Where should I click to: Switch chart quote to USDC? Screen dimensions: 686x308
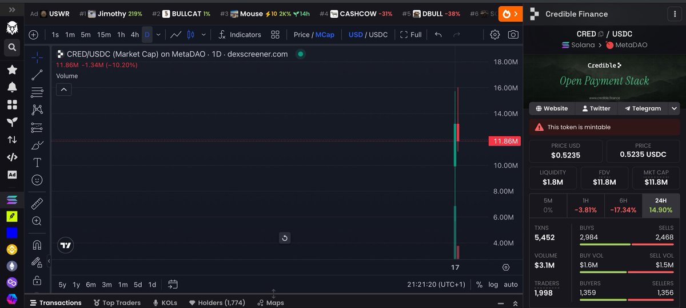click(378, 35)
